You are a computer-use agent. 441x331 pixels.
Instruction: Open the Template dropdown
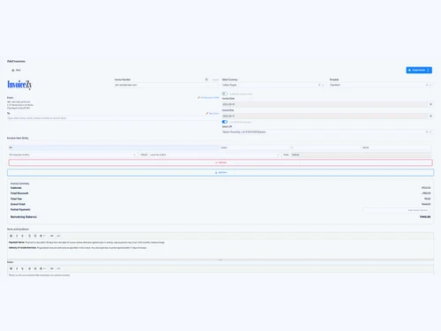coord(381,85)
